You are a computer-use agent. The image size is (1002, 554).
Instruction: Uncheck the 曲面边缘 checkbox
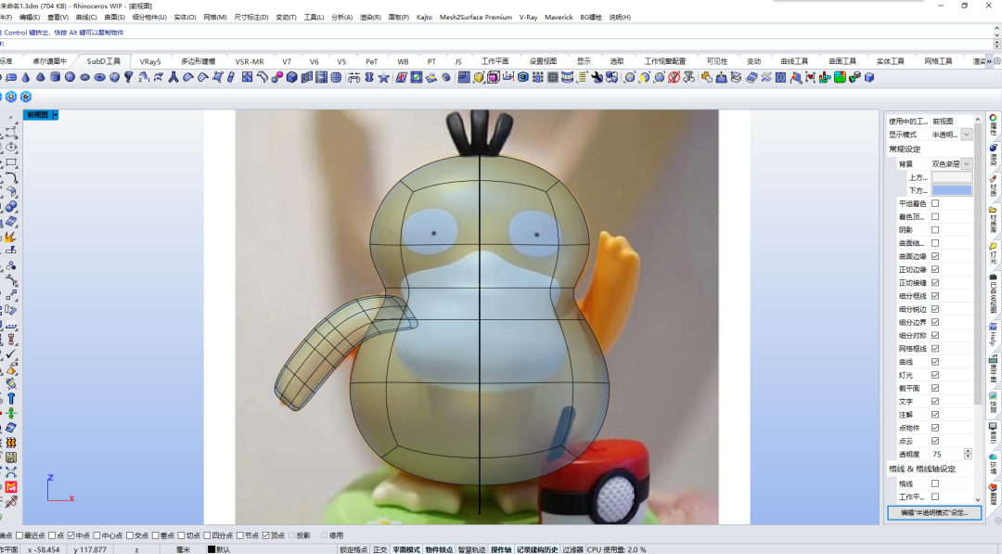935,256
